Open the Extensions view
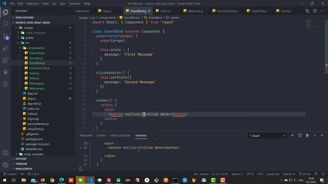 (6, 60)
